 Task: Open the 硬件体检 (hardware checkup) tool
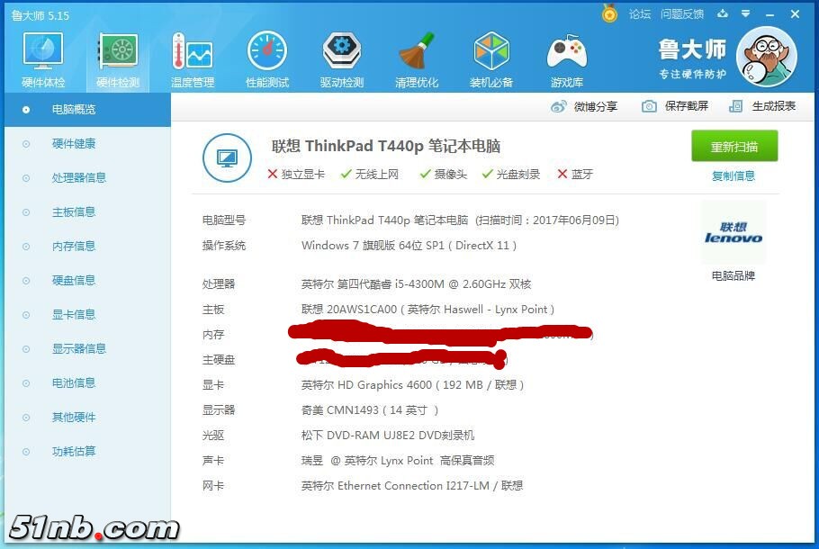[x=42, y=57]
